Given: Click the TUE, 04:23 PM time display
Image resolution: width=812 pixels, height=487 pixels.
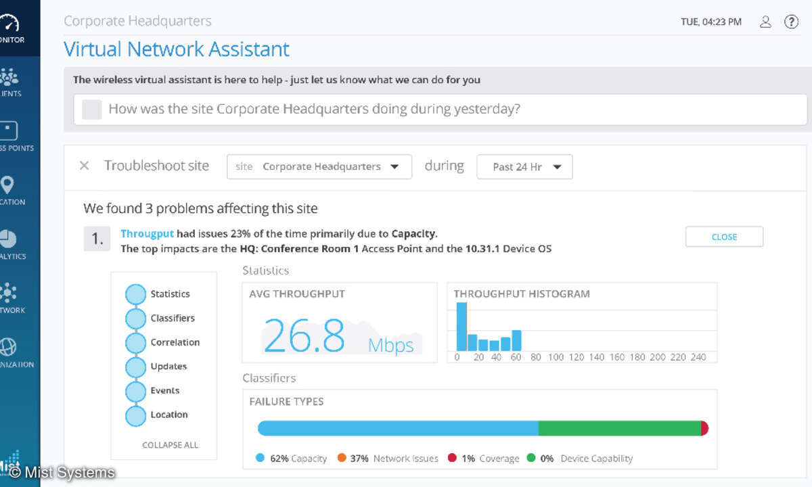Looking at the screenshot, I should click(x=711, y=22).
